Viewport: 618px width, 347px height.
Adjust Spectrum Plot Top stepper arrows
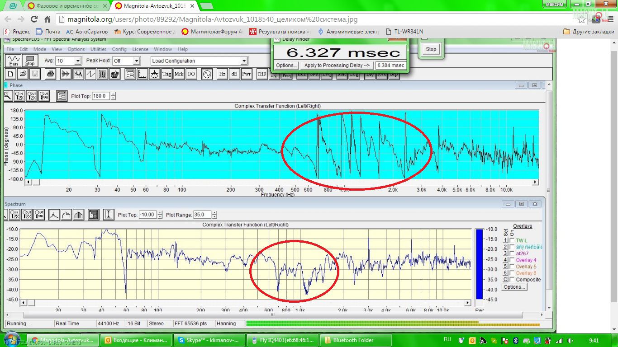(x=160, y=215)
